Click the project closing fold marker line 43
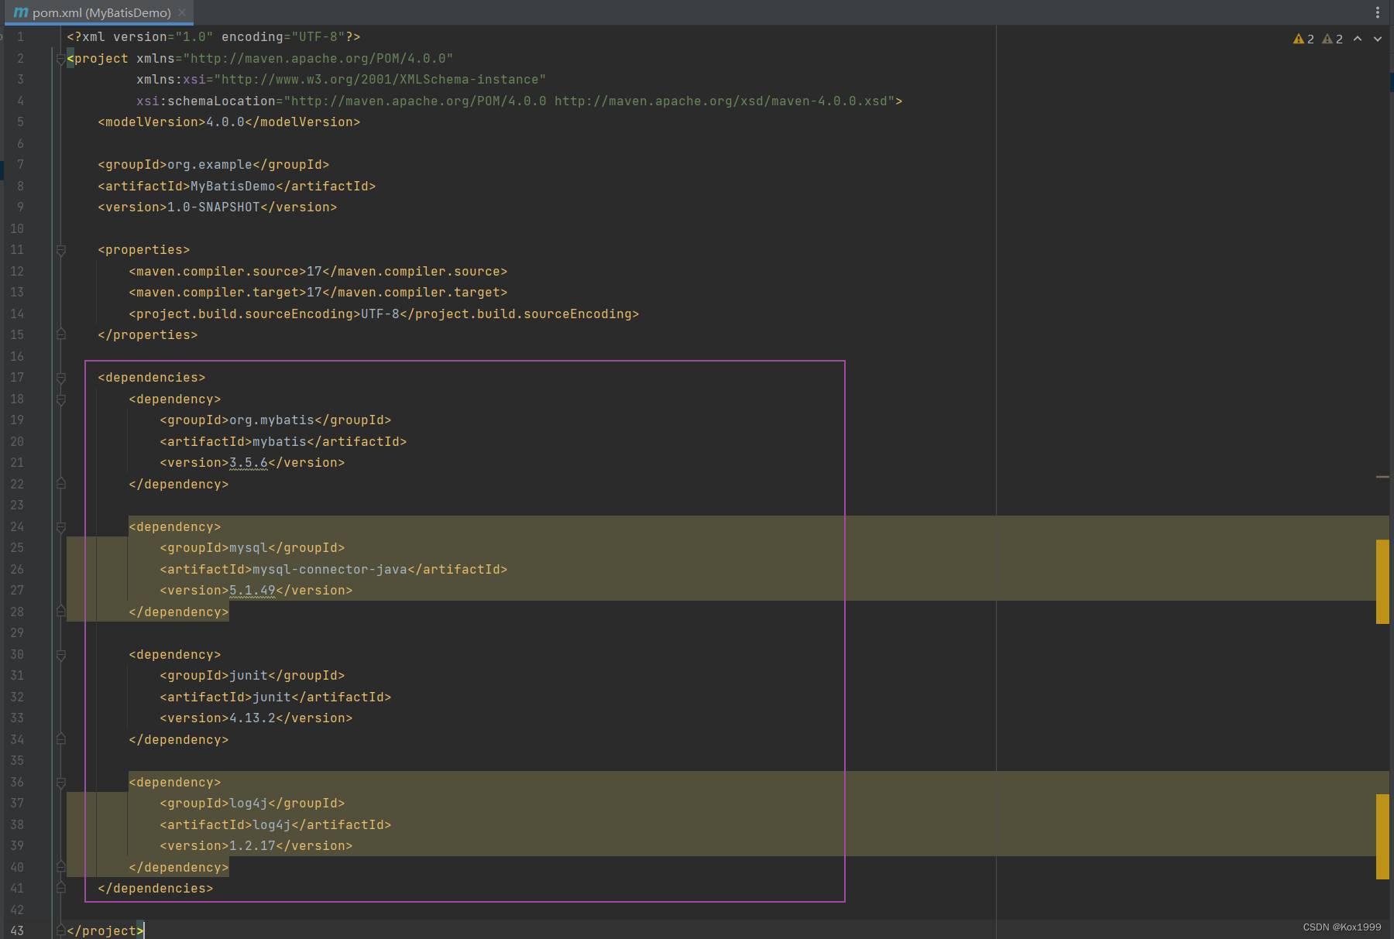 click(60, 930)
